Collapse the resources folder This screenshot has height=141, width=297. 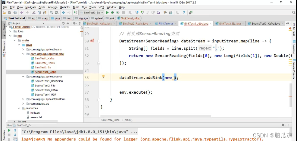[x=19, y=108]
